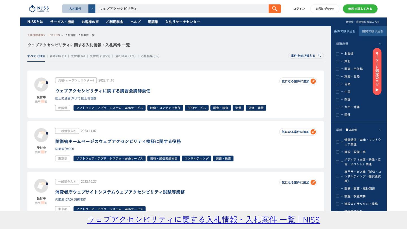Collapse the 業種 filter section

(x=380, y=130)
